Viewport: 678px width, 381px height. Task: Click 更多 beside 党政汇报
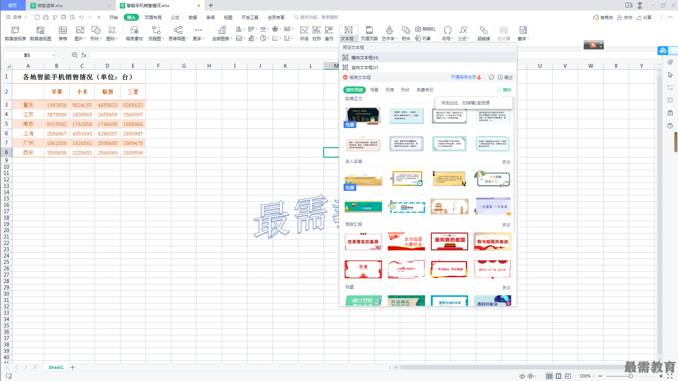(x=506, y=225)
